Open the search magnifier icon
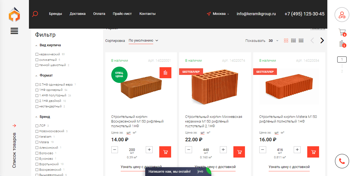Image resolution: width=356 pixels, height=176 pixels. [x=35, y=14]
